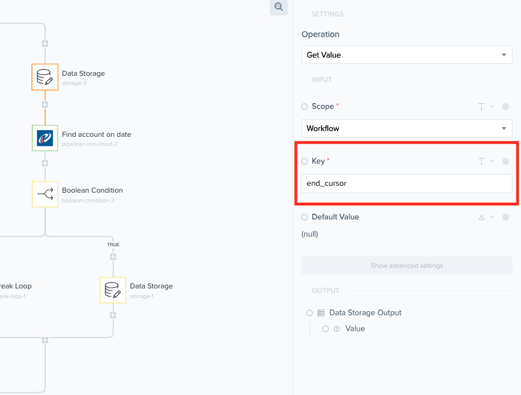
Task: Select the Data Storage storage-1 node icon
Action: pos(113,290)
